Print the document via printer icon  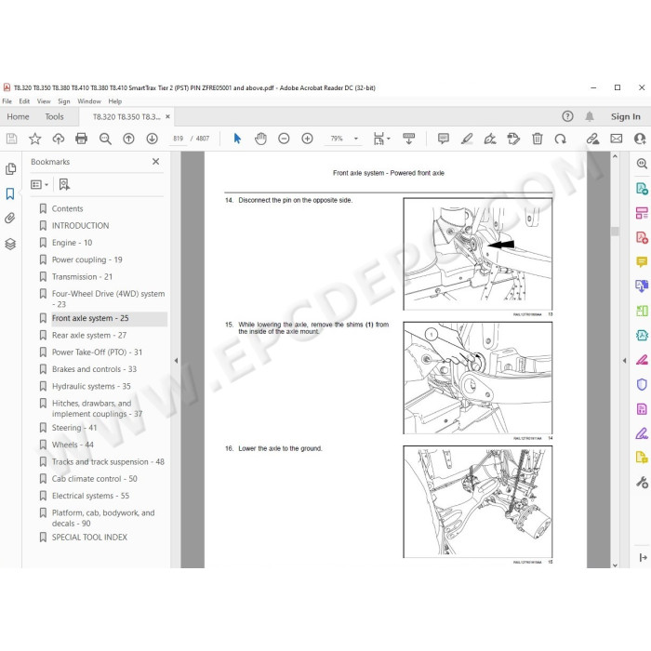[82, 139]
